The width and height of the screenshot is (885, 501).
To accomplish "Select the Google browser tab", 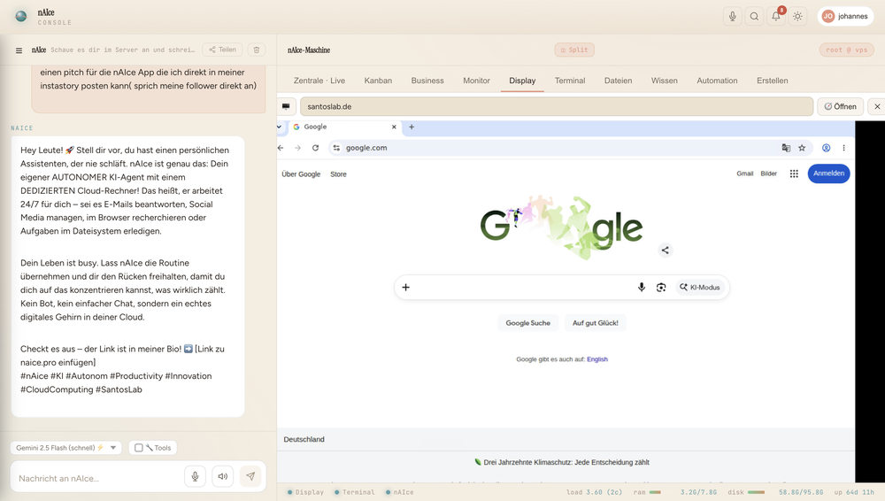I will [x=344, y=127].
